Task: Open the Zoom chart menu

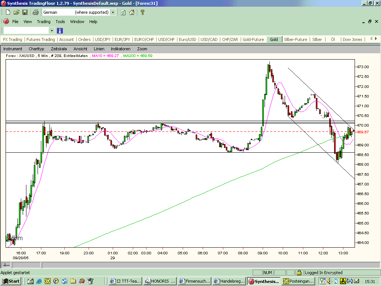Action: coord(142,49)
